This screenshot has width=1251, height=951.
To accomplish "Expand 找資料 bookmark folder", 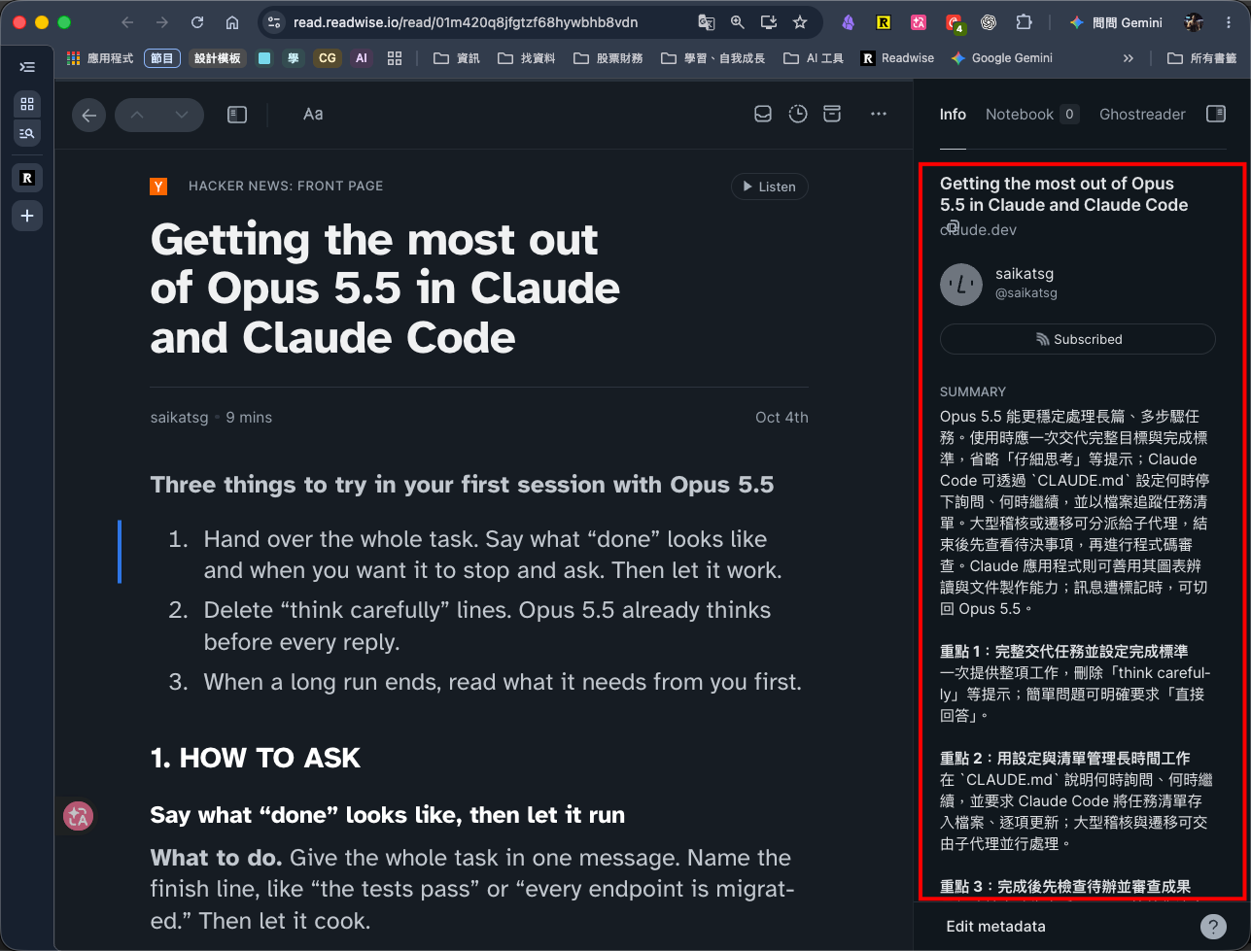I will tap(527, 58).
